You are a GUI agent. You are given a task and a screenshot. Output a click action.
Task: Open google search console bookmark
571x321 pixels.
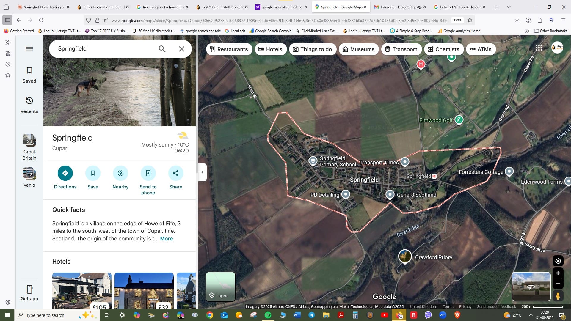pos(200,31)
